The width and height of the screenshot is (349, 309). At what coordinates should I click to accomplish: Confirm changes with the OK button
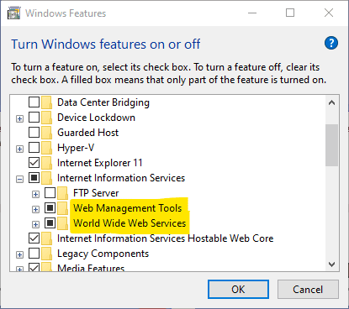click(238, 290)
